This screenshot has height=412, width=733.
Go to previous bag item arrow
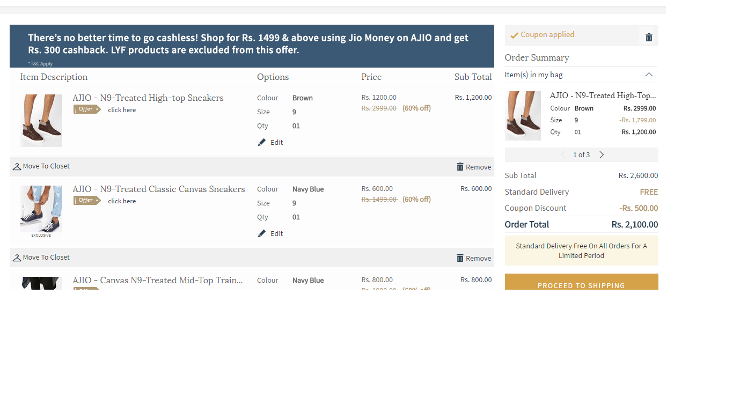(563, 154)
